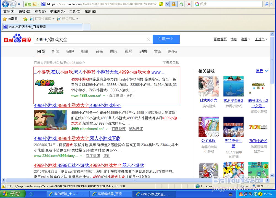Switch to 我的经验_个人中 taskbar window
This screenshot has width=276, height=198.
68,194
